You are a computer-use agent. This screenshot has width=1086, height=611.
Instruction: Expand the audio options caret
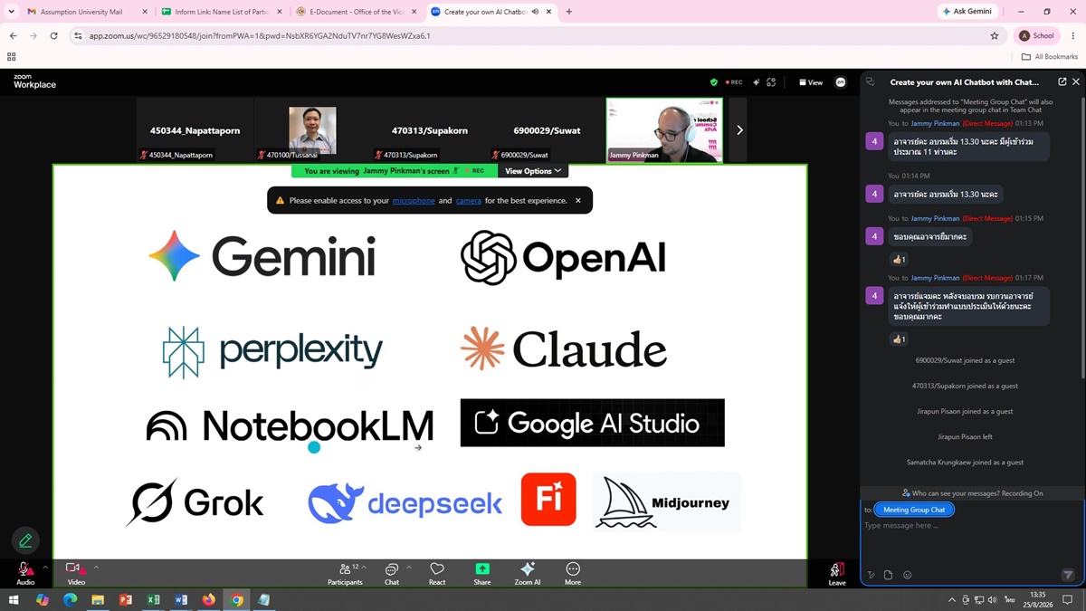click(45, 568)
